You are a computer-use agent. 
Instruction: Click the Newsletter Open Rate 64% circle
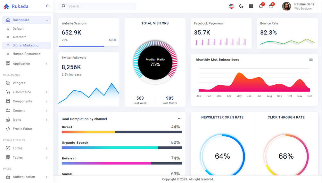click(x=222, y=156)
